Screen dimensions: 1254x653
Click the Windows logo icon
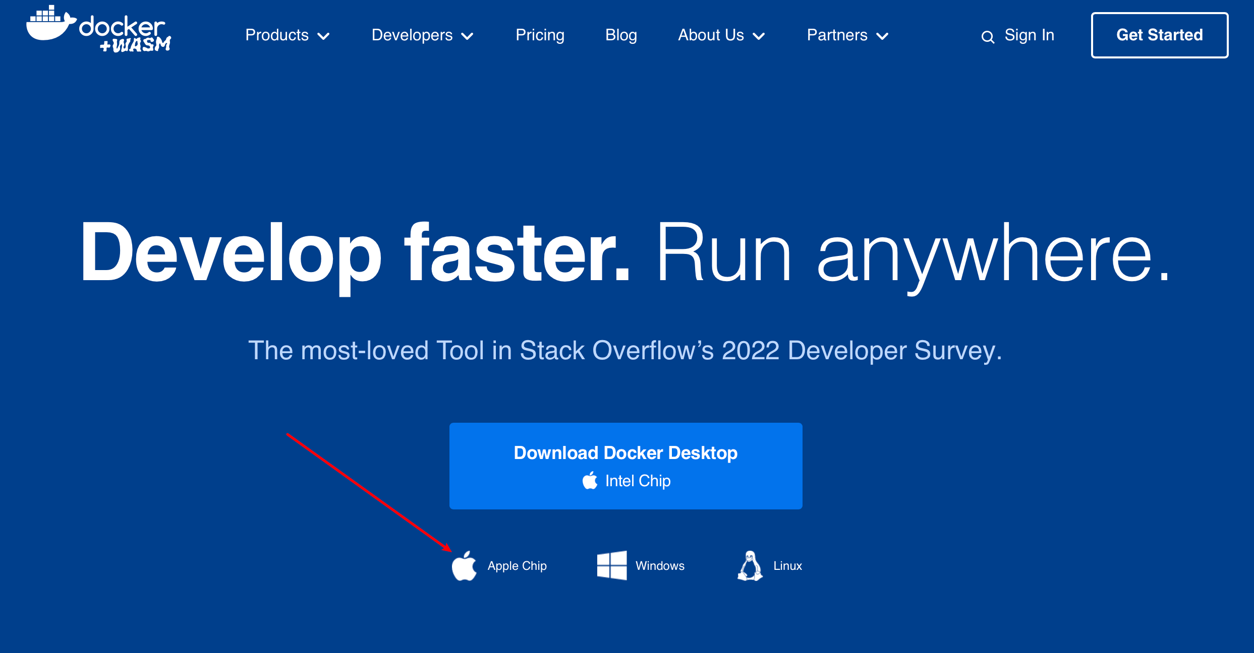click(x=611, y=565)
